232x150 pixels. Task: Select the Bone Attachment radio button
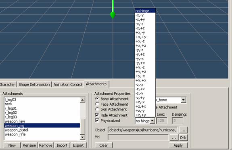point(97,99)
